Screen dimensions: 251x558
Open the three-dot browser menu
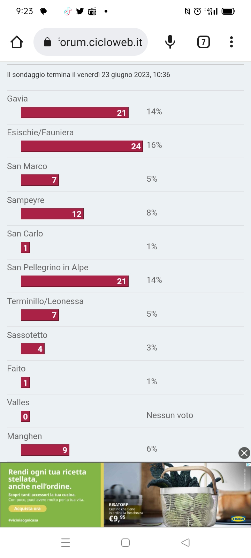click(x=231, y=42)
